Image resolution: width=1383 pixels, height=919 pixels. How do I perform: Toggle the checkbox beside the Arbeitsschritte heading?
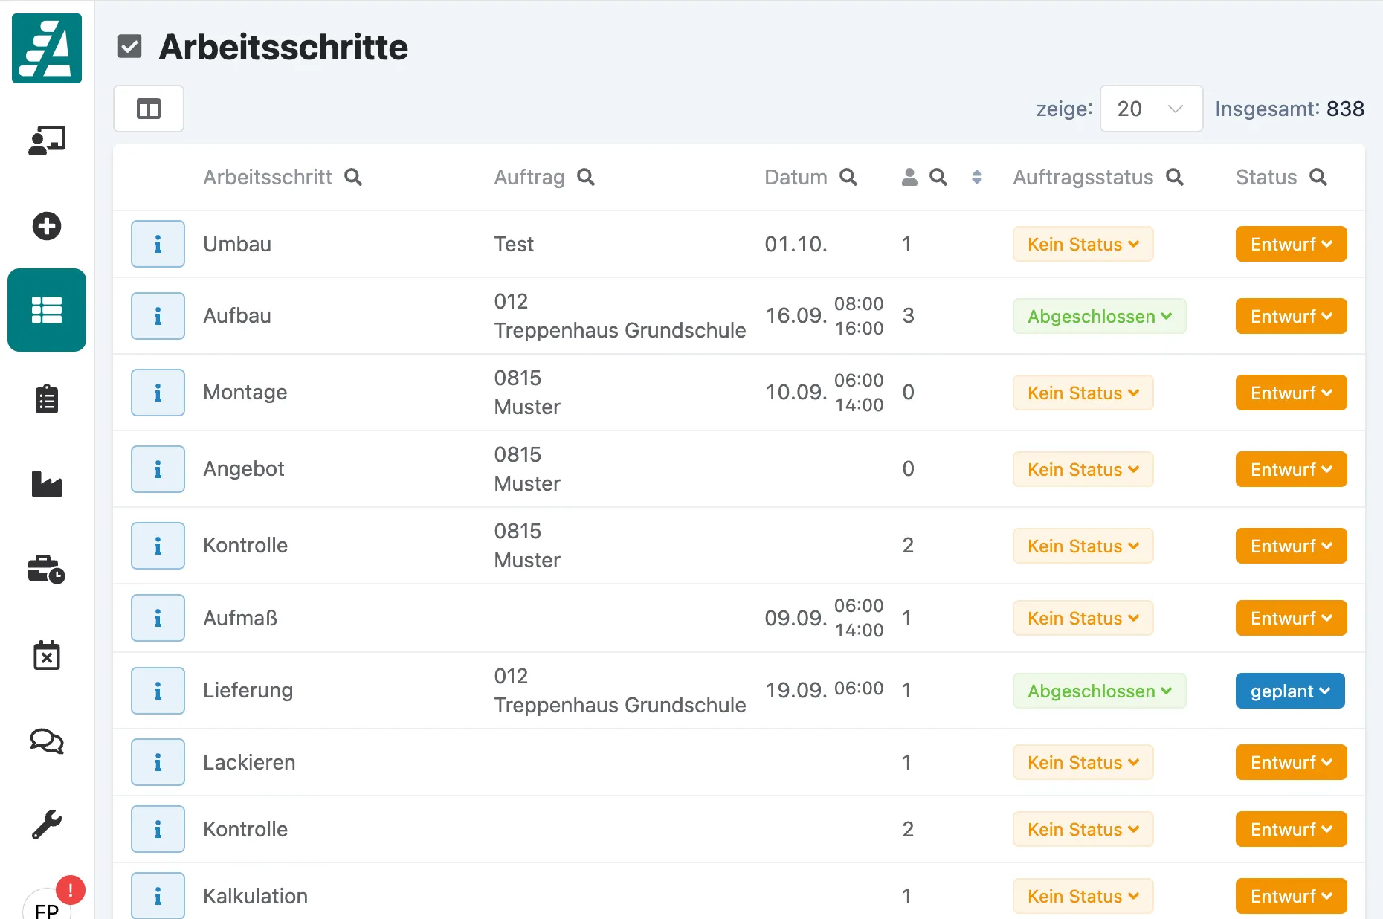129,46
